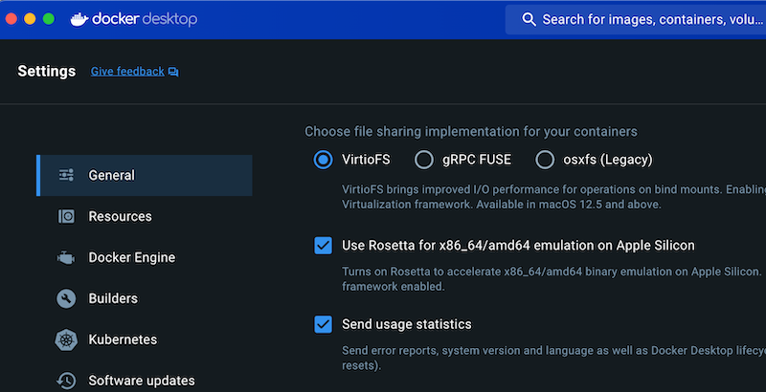Open the Resources settings tab

(145, 216)
